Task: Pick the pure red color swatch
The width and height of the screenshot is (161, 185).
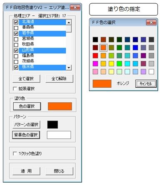Action: pos(95,56)
